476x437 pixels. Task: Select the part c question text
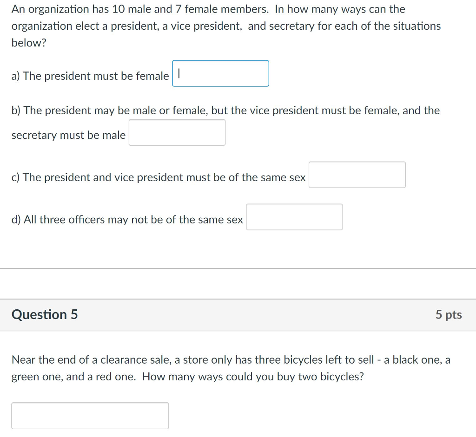click(x=158, y=177)
